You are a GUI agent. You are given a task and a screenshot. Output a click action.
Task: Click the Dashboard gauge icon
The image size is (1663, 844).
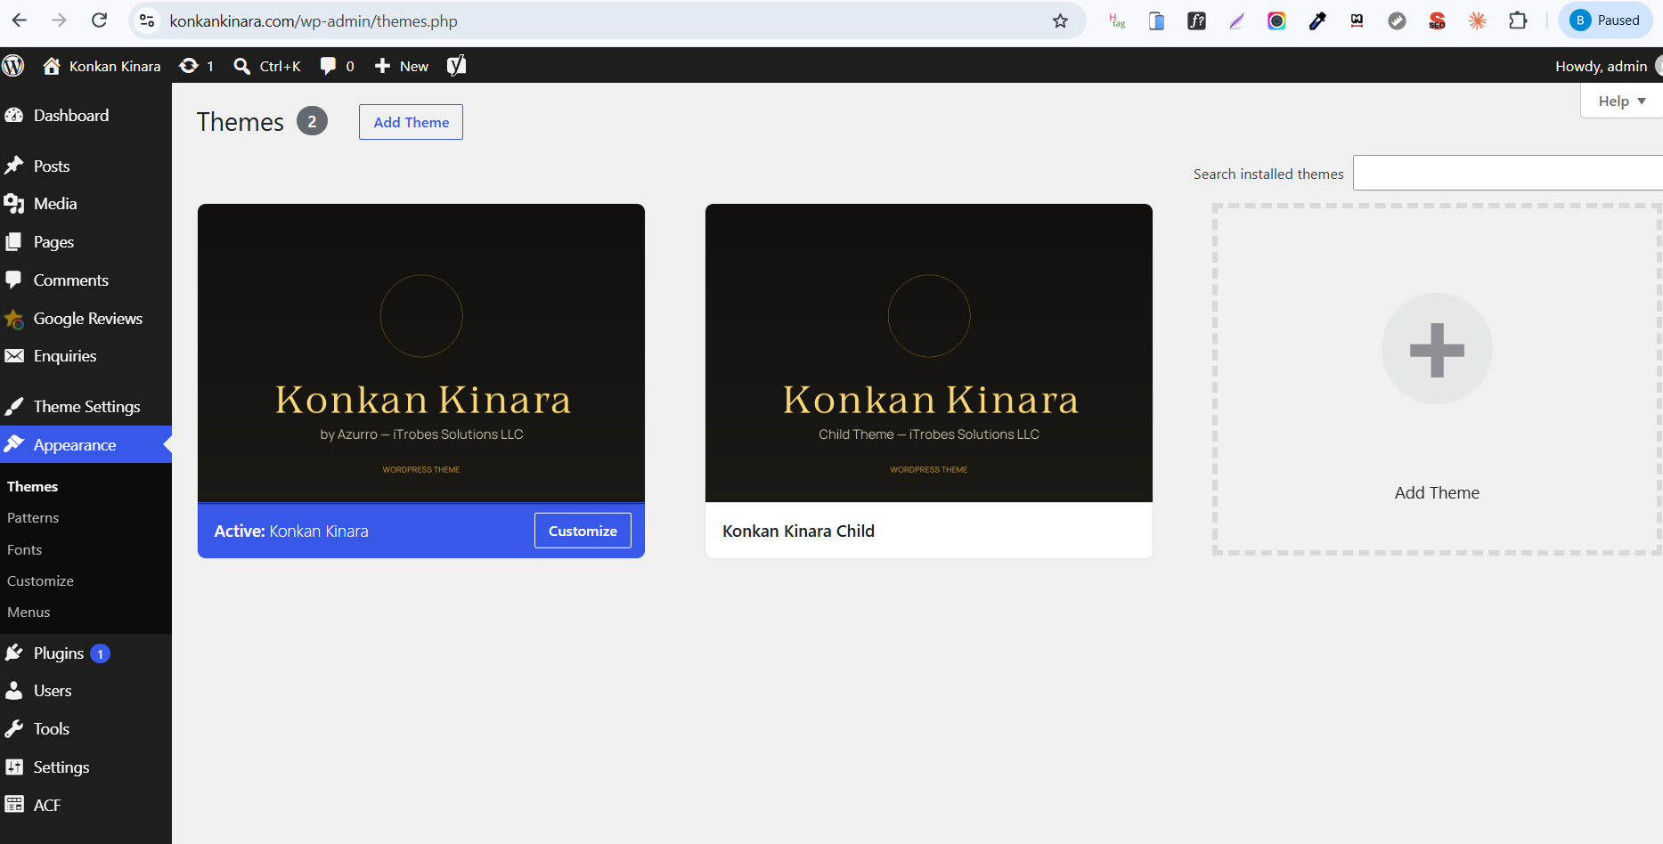(14, 116)
